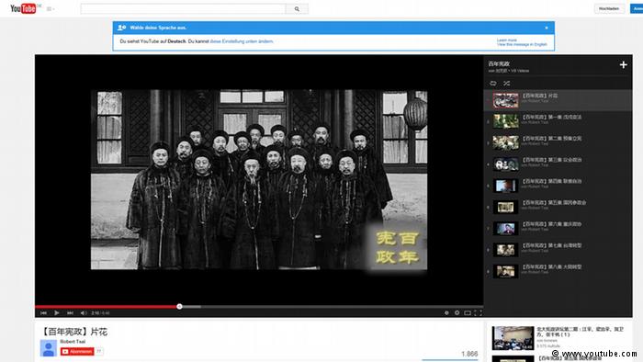
Task: Select playlist item 第六集
Action: pos(558,229)
